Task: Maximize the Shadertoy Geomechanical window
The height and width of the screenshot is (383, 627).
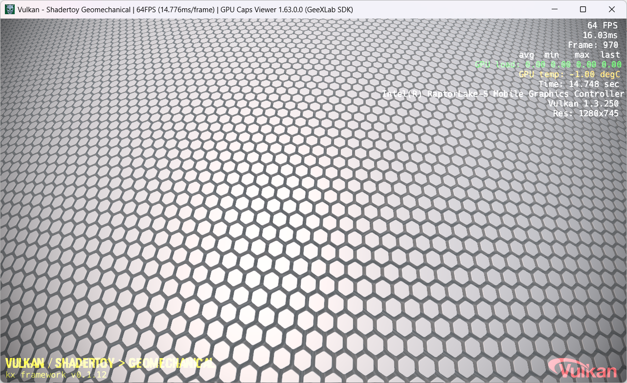Action: pyautogui.click(x=583, y=9)
